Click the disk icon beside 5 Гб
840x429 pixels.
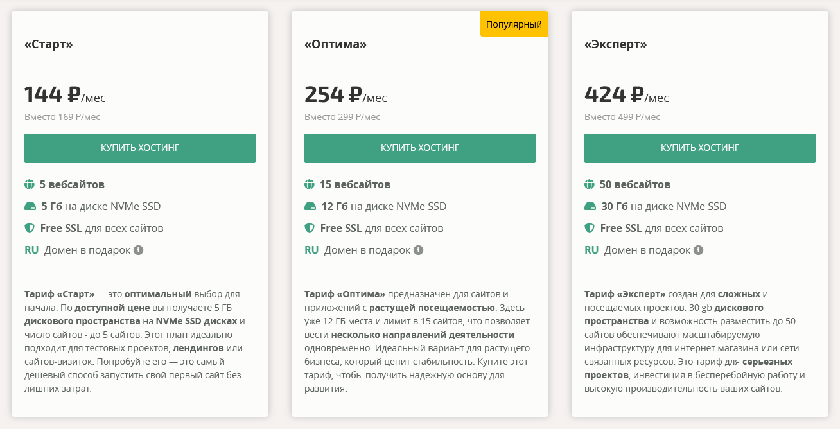point(30,207)
